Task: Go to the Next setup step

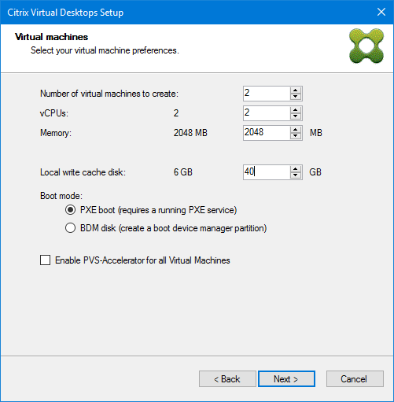Action: (286, 378)
